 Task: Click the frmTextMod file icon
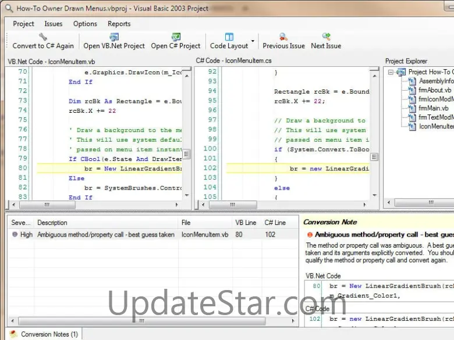click(x=412, y=117)
